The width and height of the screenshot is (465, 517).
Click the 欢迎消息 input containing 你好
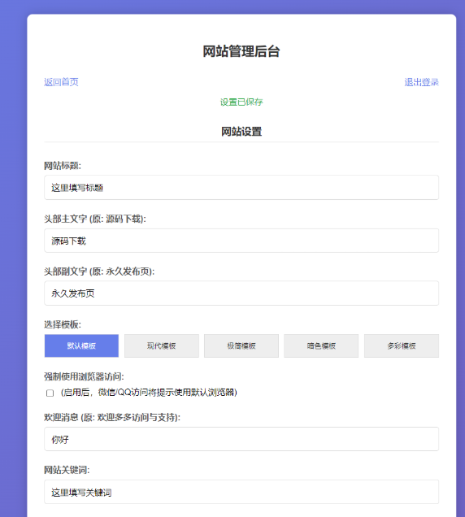(x=241, y=439)
